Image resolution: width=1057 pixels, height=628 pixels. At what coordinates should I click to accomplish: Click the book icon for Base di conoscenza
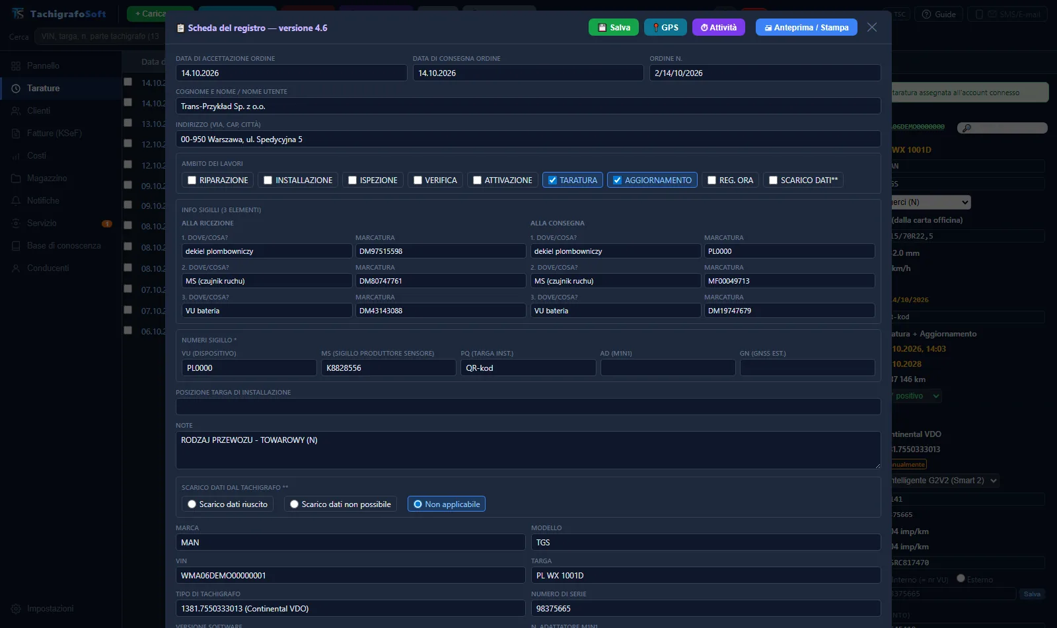(16, 246)
